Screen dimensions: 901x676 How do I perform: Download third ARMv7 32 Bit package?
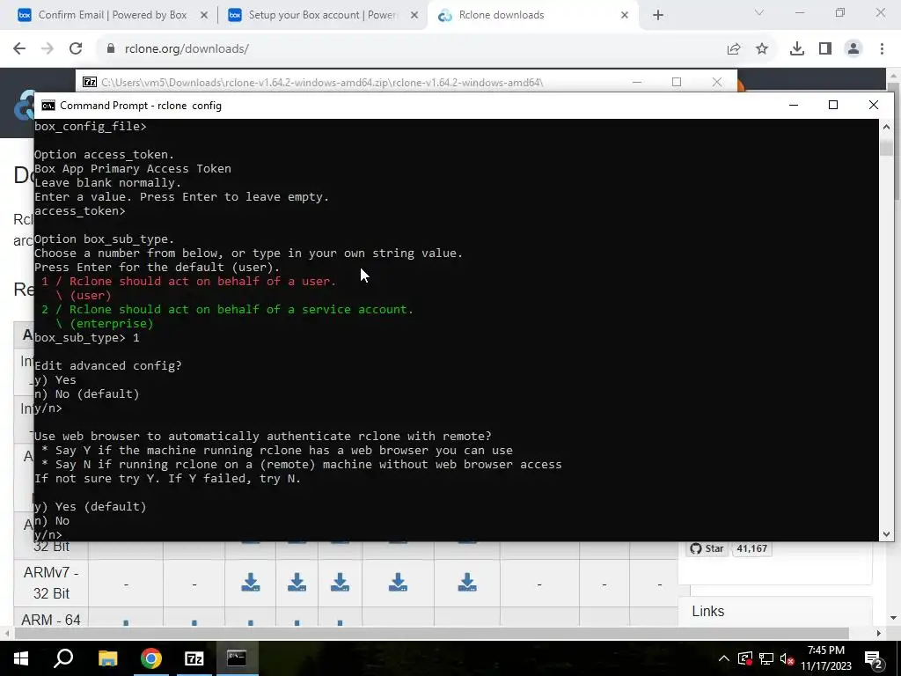click(x=340, y=583)
